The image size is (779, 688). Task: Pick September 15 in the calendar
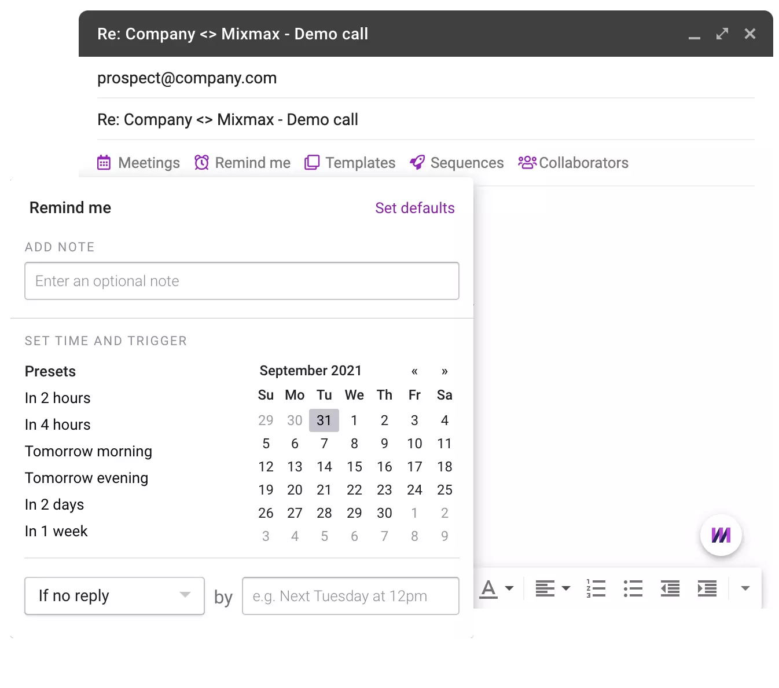tap(354, 467)
